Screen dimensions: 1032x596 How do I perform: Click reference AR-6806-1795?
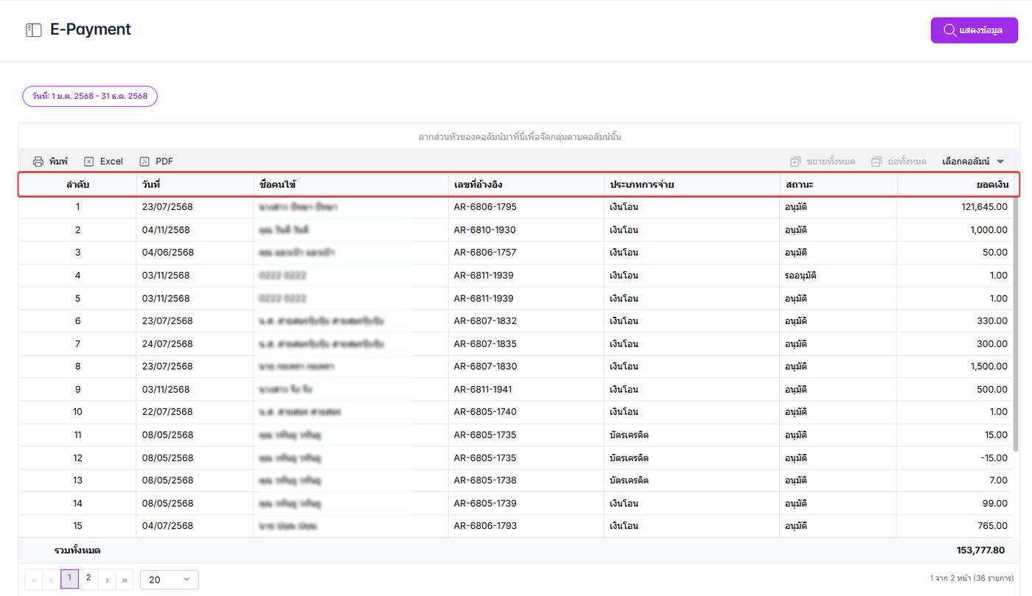(x=485, y=207)
